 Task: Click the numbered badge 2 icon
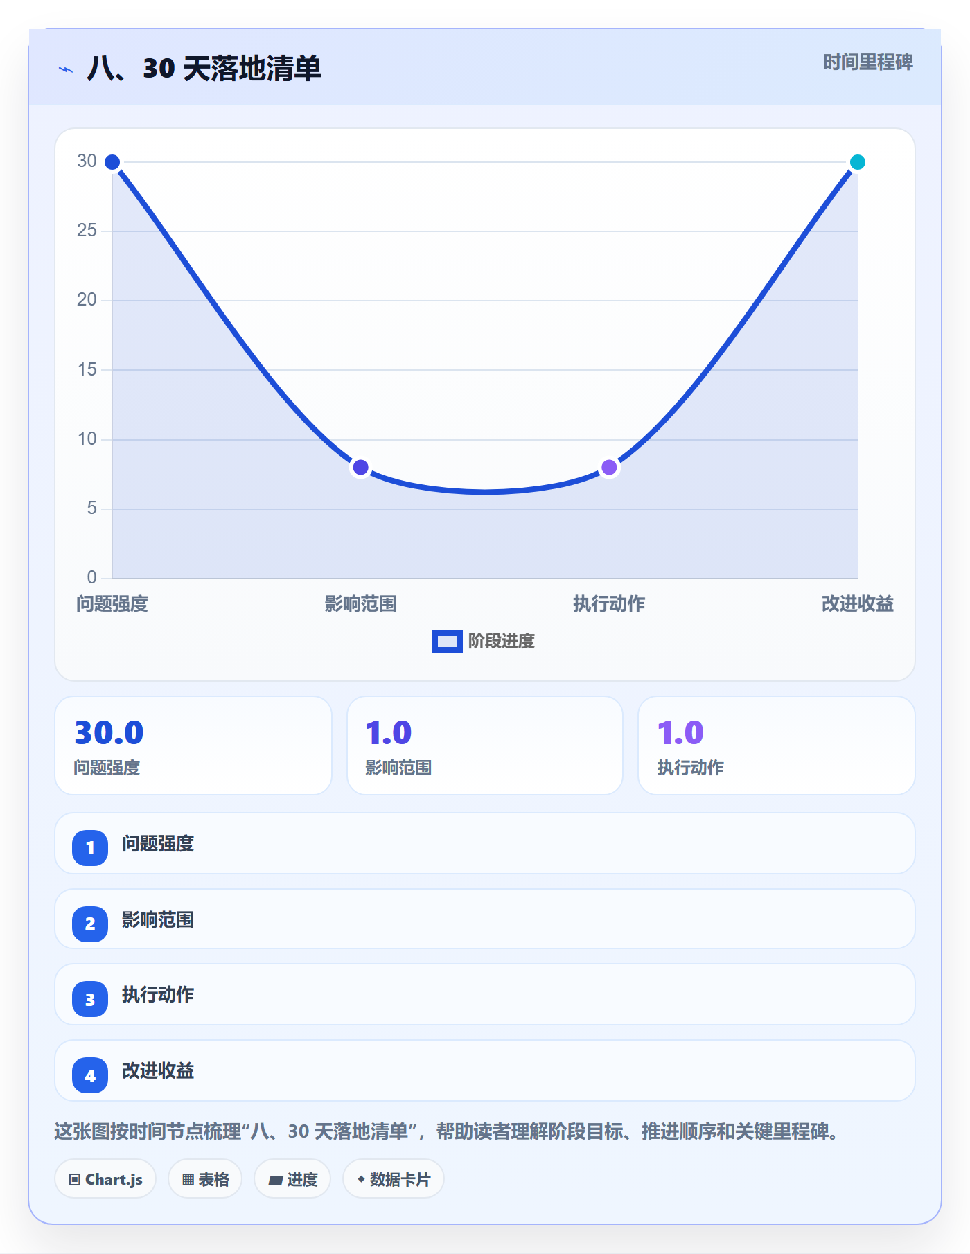(x=90, y=924)
